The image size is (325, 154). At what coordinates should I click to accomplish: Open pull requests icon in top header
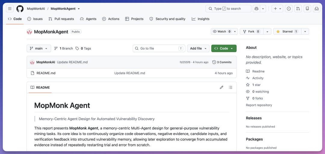(x=298, y=9)
